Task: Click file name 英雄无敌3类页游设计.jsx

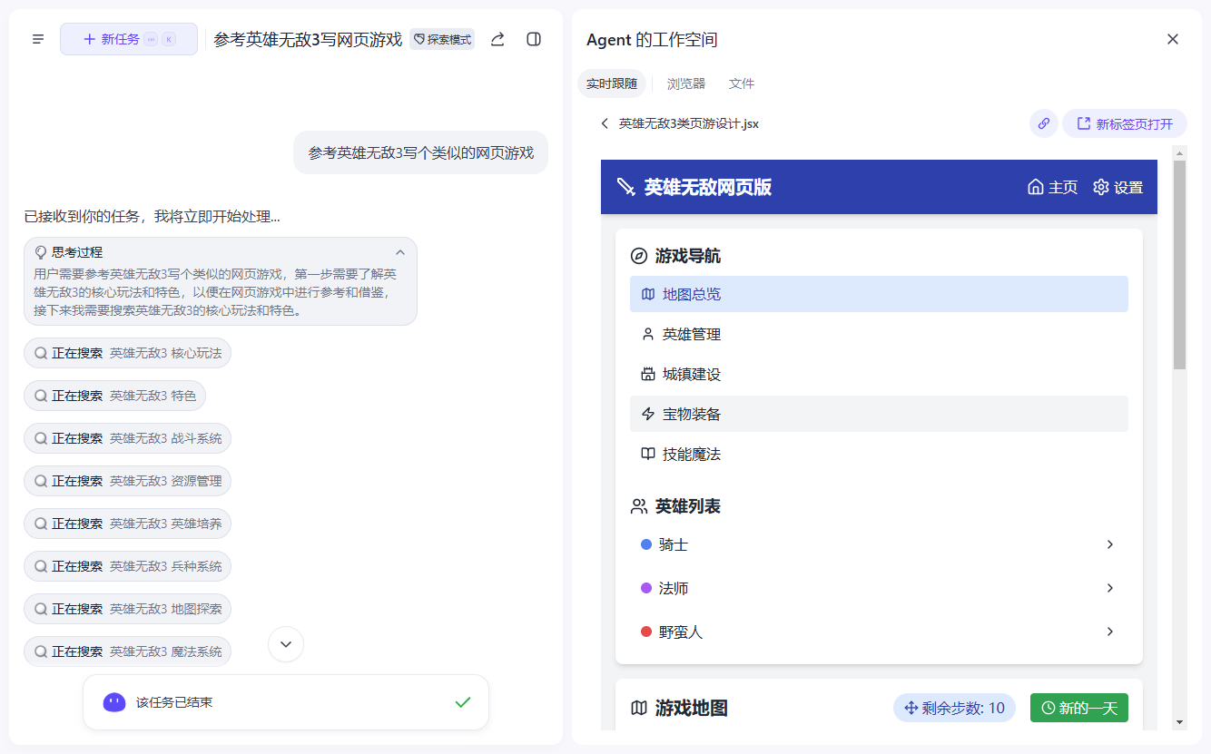Action: click(689, 123)
